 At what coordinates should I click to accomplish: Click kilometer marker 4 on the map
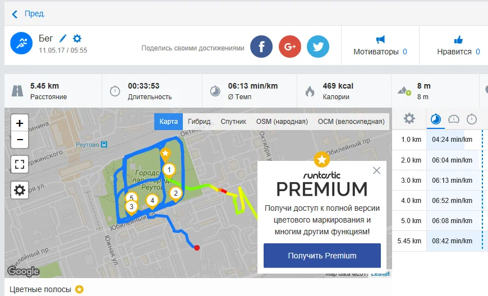click(x=152, y=201)
